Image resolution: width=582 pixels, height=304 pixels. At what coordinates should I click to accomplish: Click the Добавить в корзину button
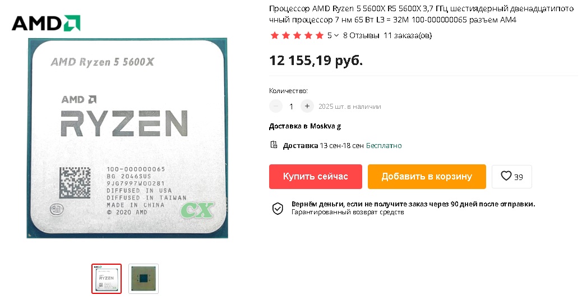click(x=427, y=177)
